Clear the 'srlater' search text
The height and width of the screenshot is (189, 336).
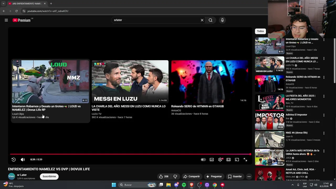pyautogui.click(x=202, y=20)
